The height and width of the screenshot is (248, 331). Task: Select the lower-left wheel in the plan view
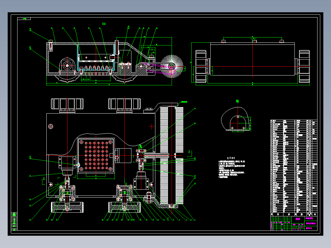(x=67, y=207)
